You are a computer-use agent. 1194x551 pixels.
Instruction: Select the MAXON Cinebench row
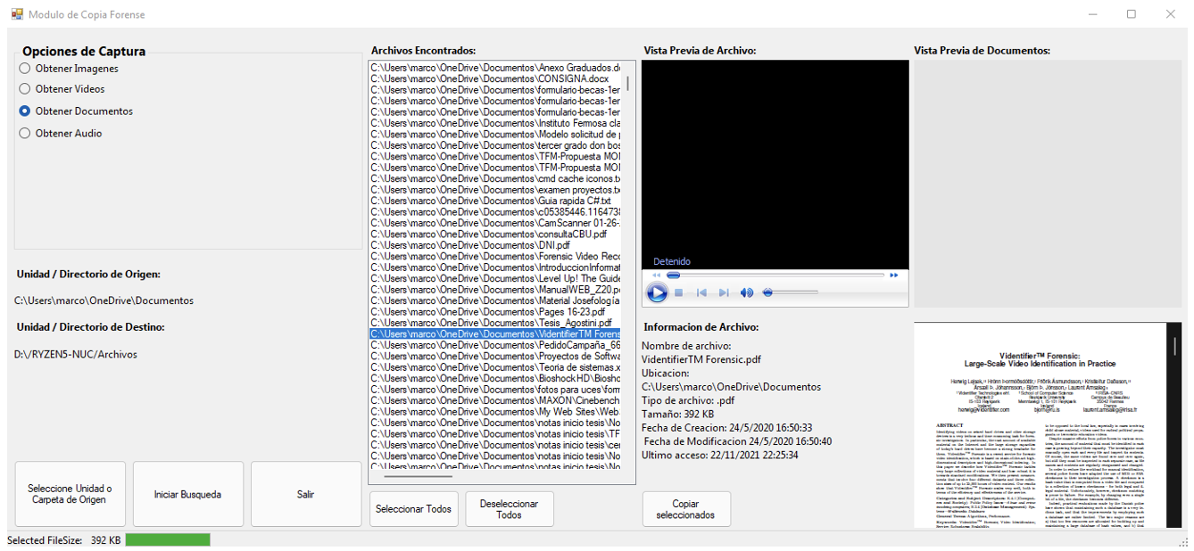[495, 401]
